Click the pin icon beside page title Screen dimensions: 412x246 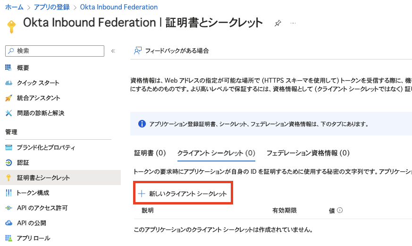click(x=278, y=23)
